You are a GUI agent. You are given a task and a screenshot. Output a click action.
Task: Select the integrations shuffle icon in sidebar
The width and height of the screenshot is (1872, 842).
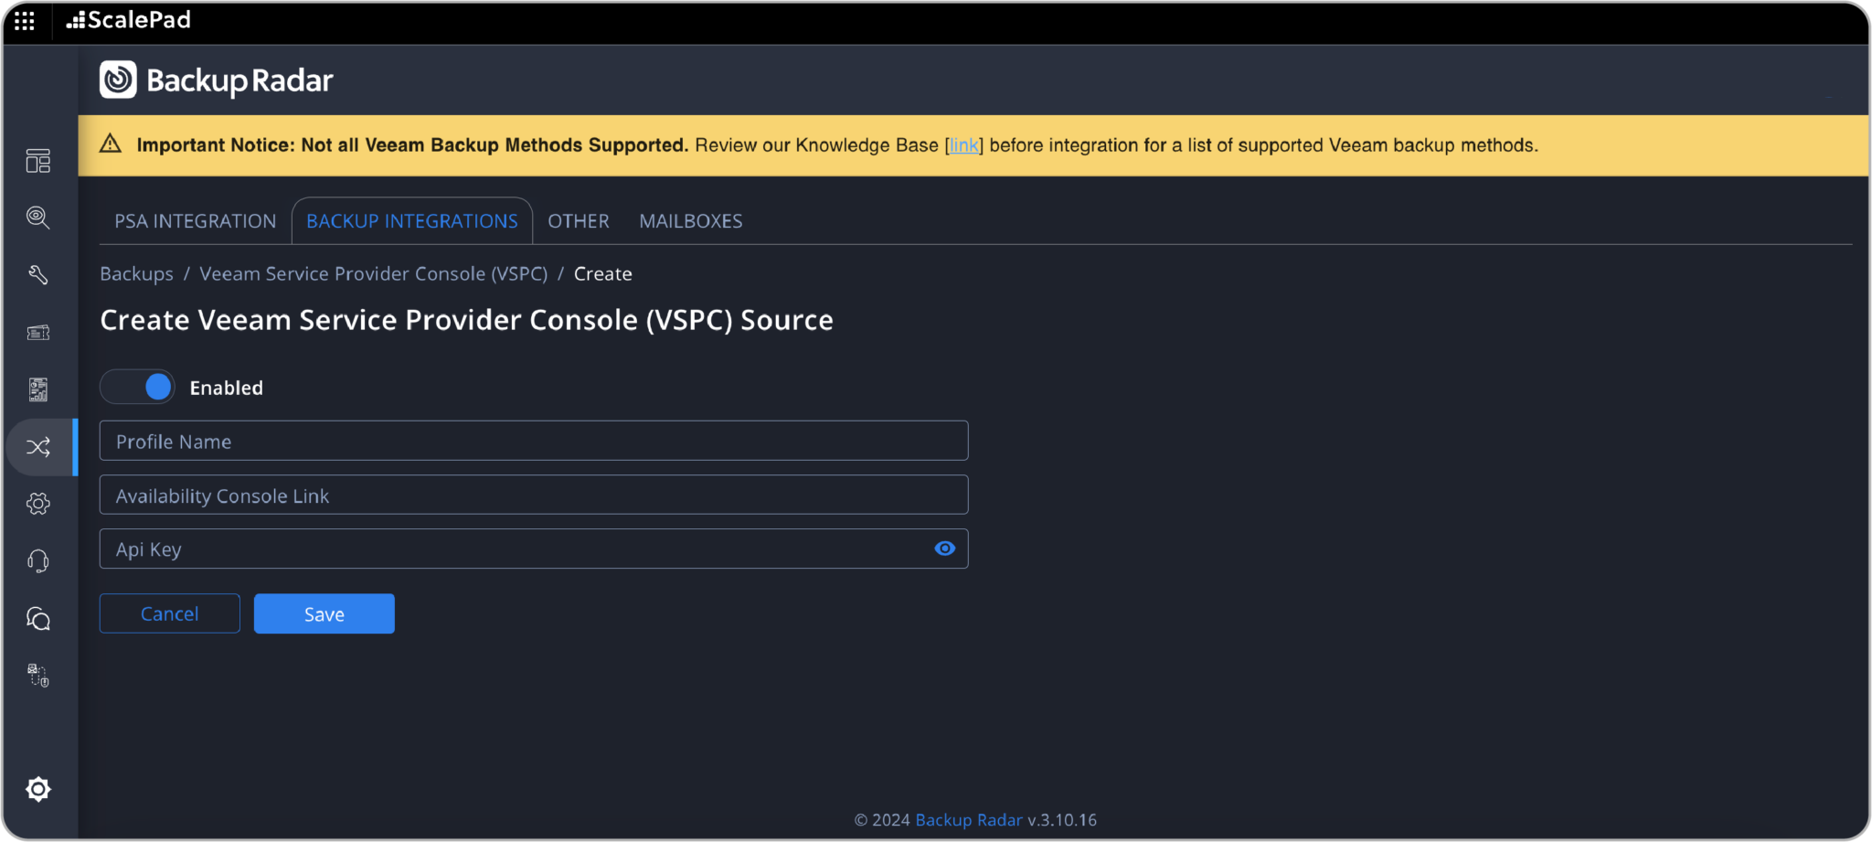(x=37, y=447)
